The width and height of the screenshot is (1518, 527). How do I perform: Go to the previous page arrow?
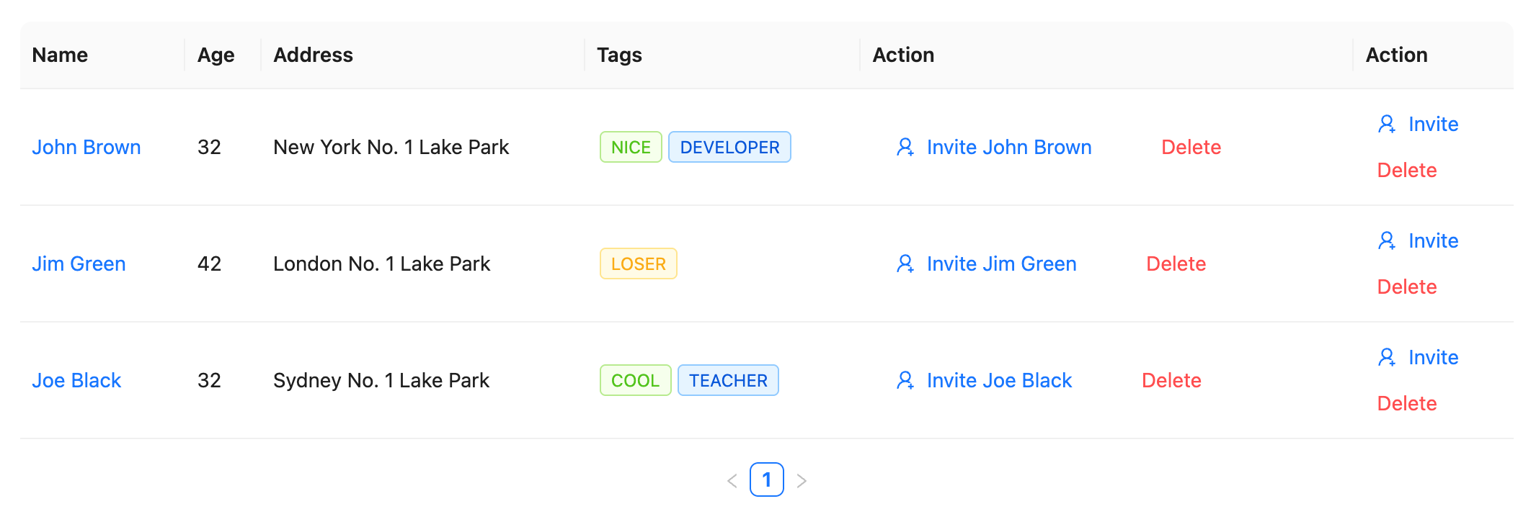tap(732, 480)
